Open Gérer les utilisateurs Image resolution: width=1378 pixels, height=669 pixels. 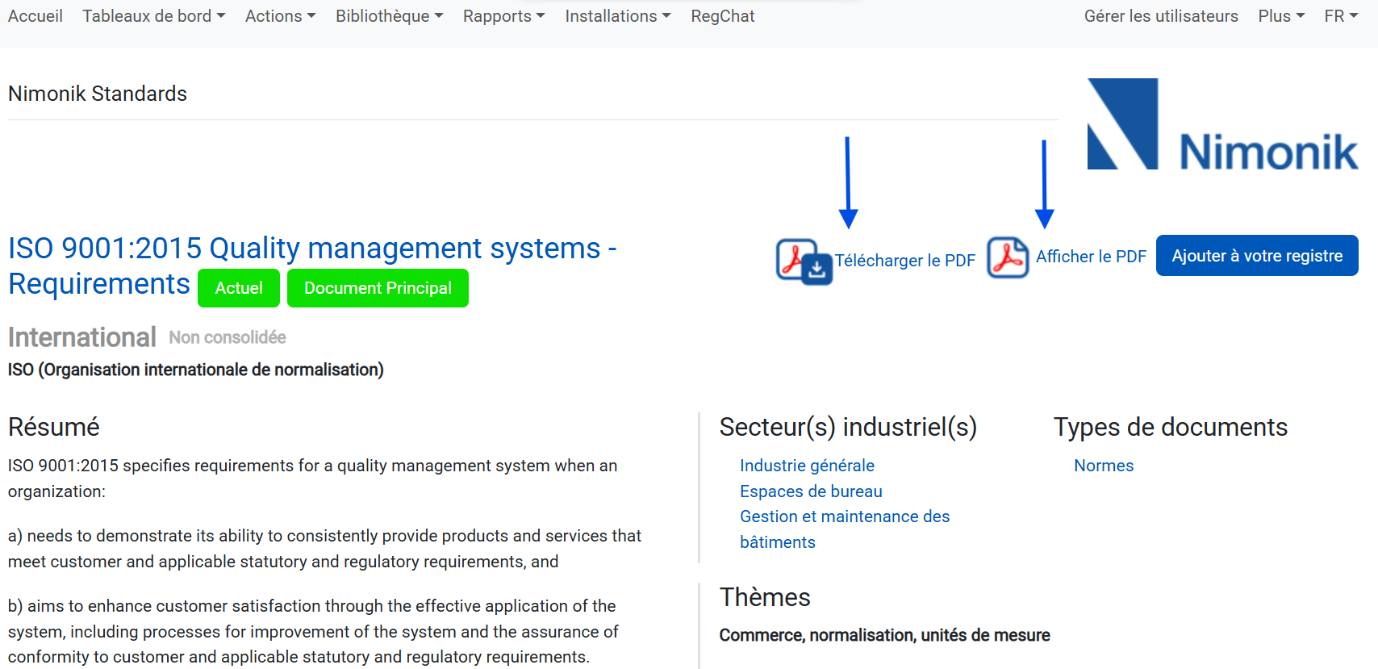[x=1161, y=16]
